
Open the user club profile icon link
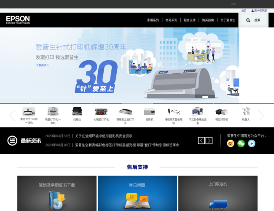tap(259, 11)
